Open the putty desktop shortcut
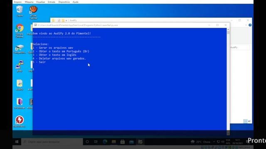 [20, 66]
